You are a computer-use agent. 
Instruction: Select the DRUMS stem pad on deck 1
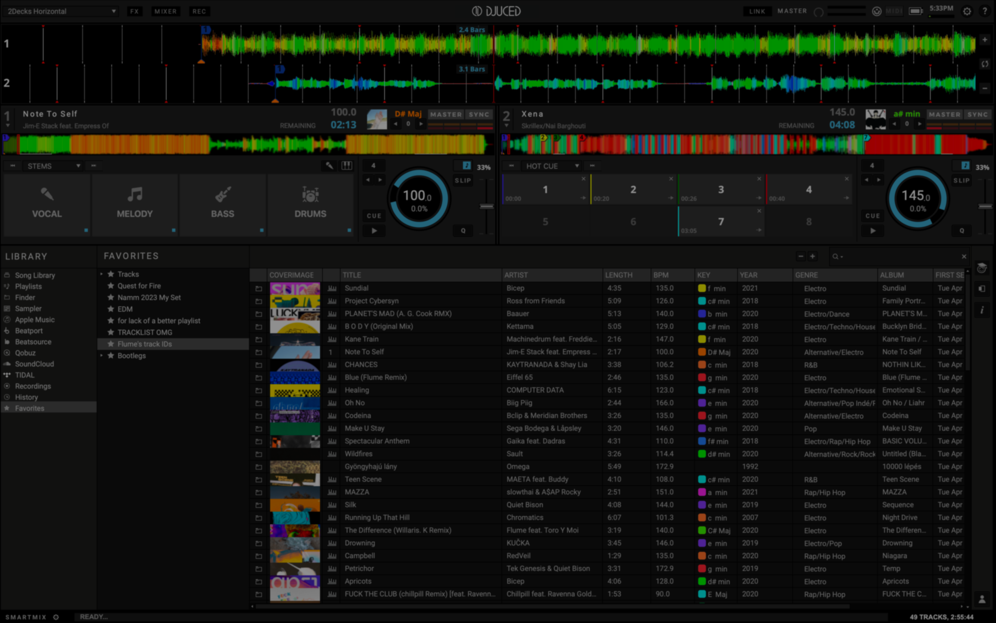pyautogui.click(x=310, y=204)
